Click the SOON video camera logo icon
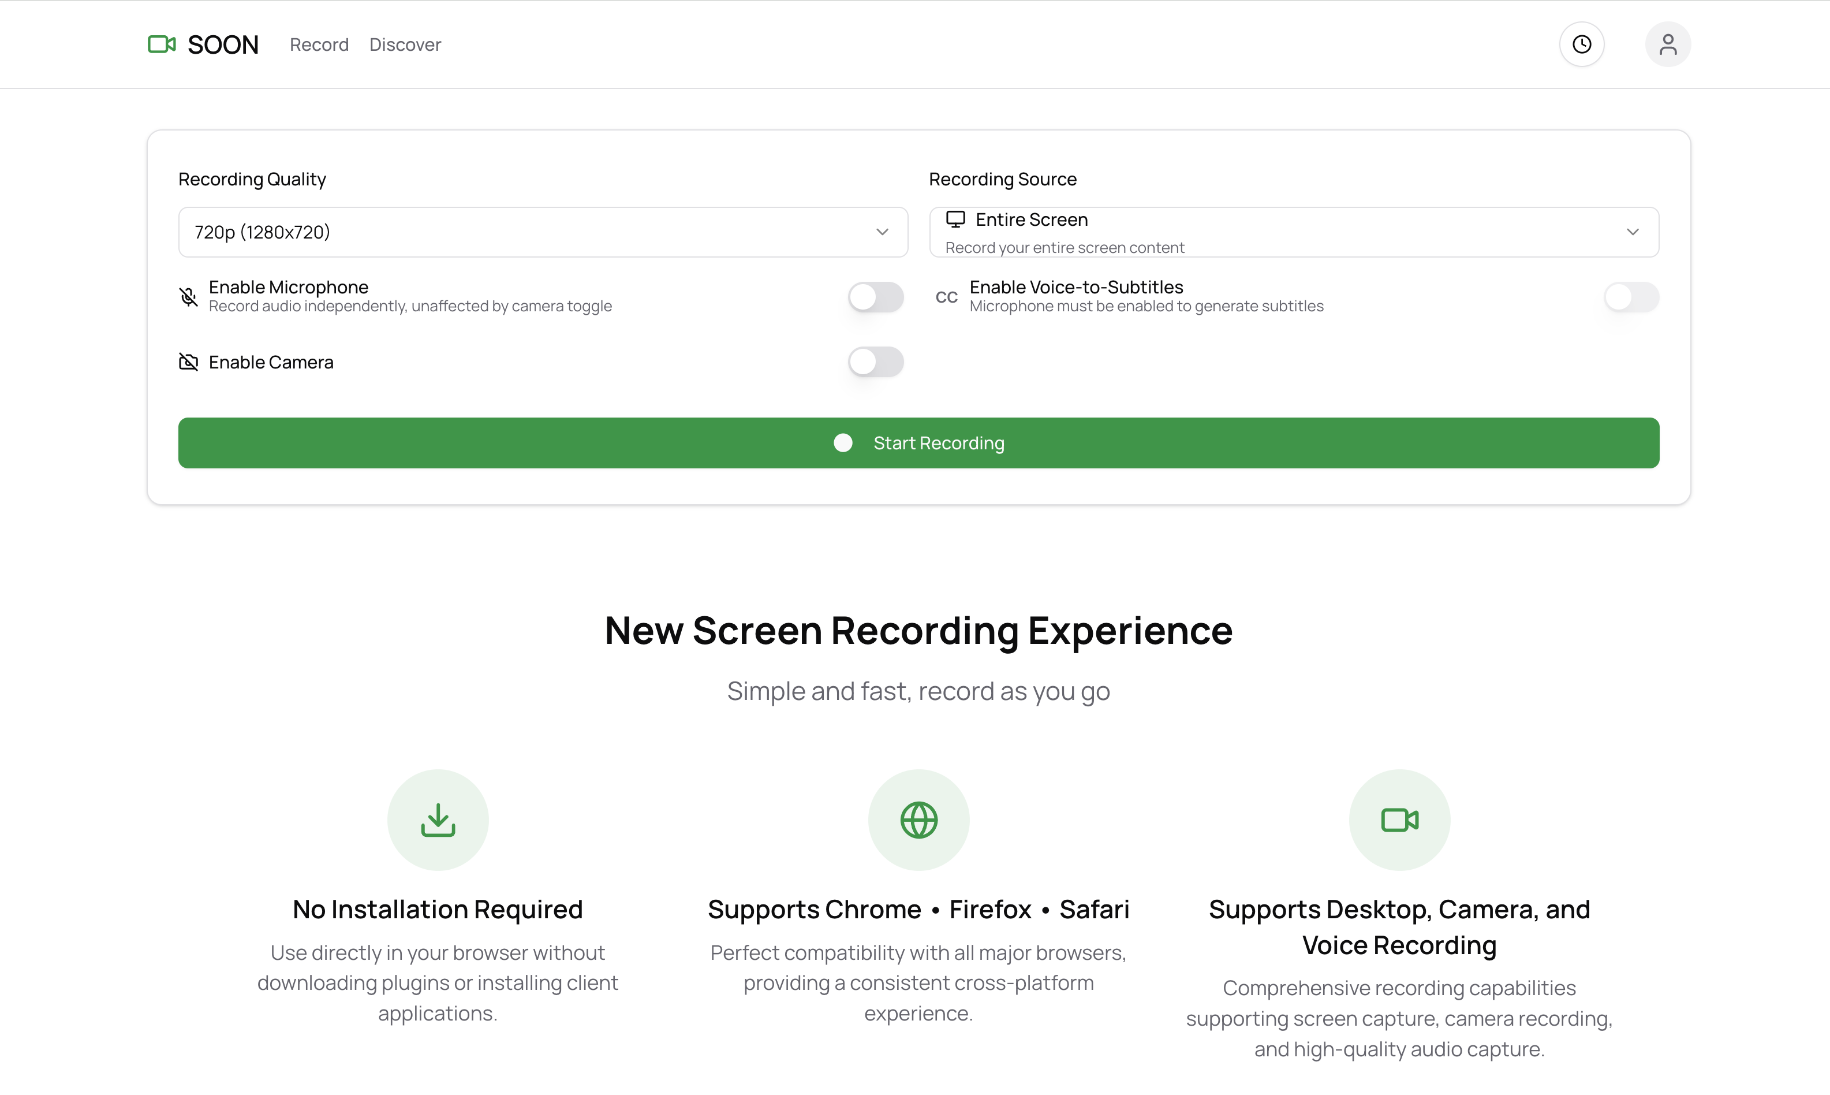Screen dimensions: 1830x1095 [162, 44]
